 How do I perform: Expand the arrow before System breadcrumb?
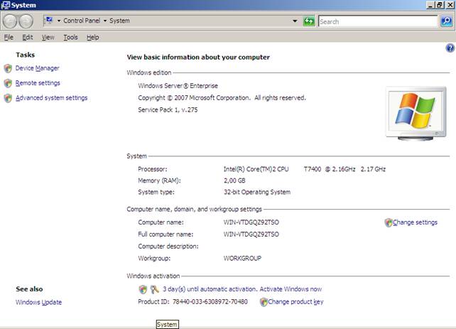105,21
